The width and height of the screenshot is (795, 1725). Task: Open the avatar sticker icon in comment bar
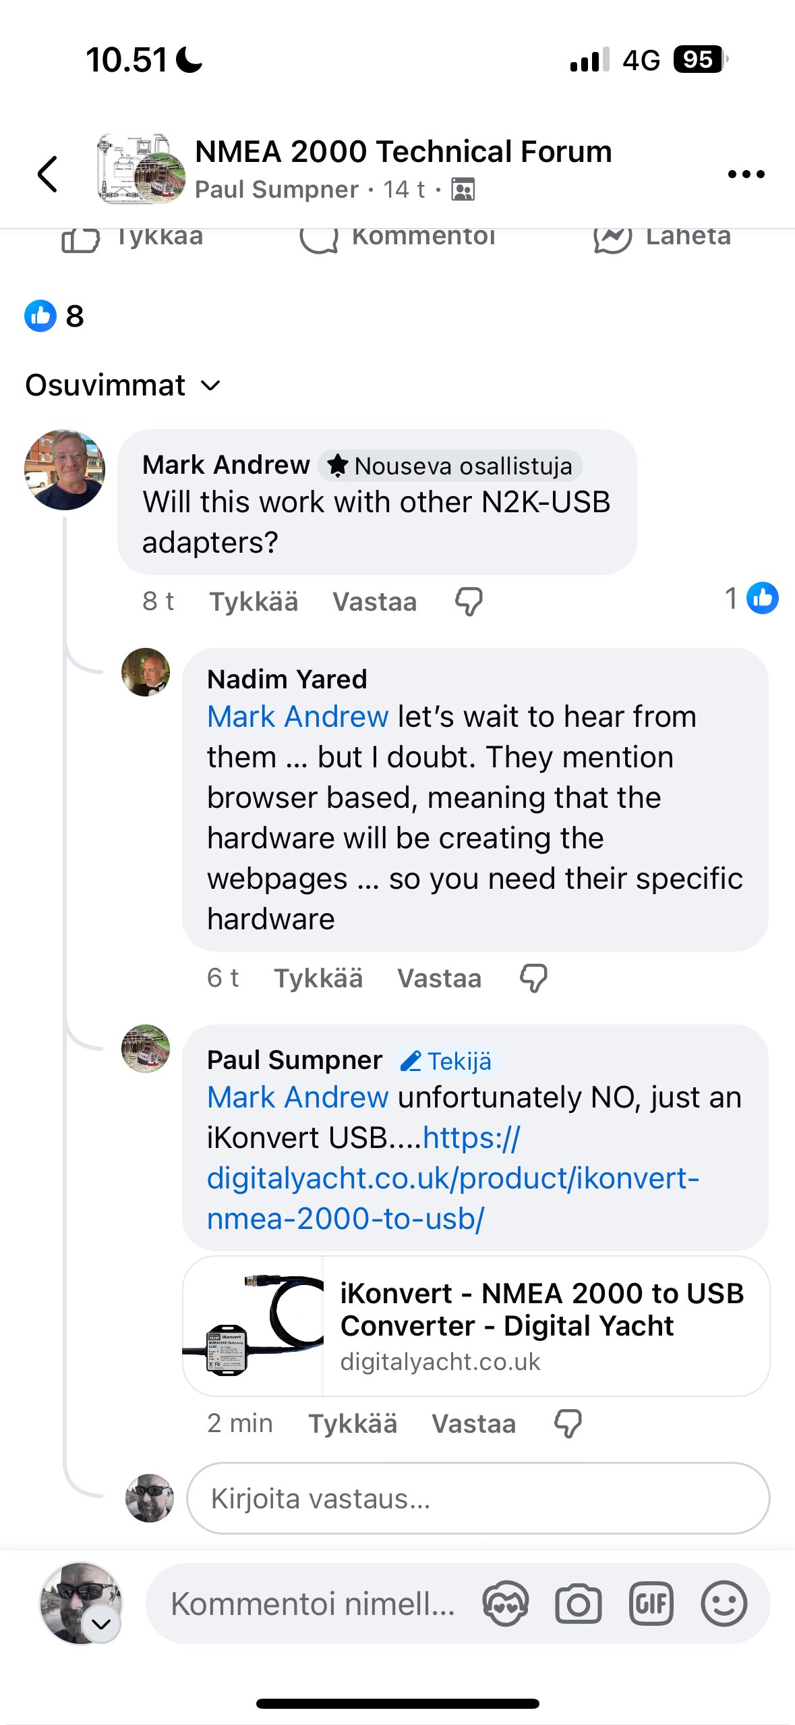click(505, 1604)
